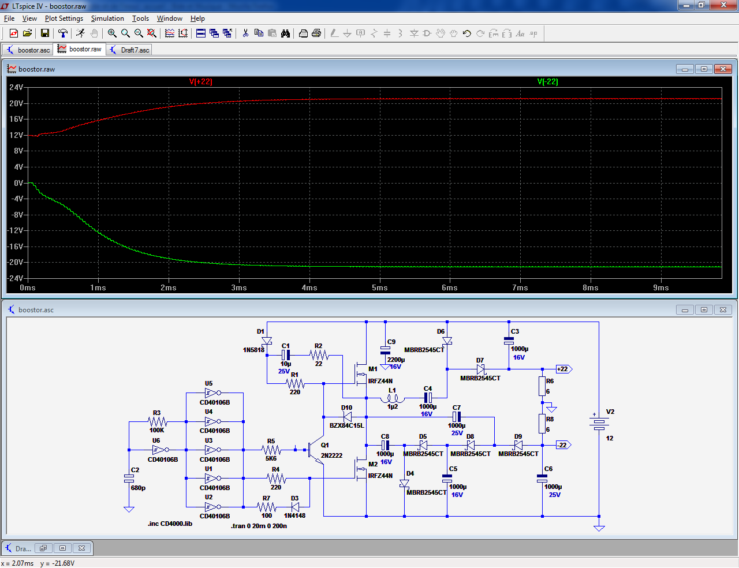This screenshot has width=739, height=568.
Task: Click the Find binoculars icon
Action: pyautogui.click(x=285, y=33)
